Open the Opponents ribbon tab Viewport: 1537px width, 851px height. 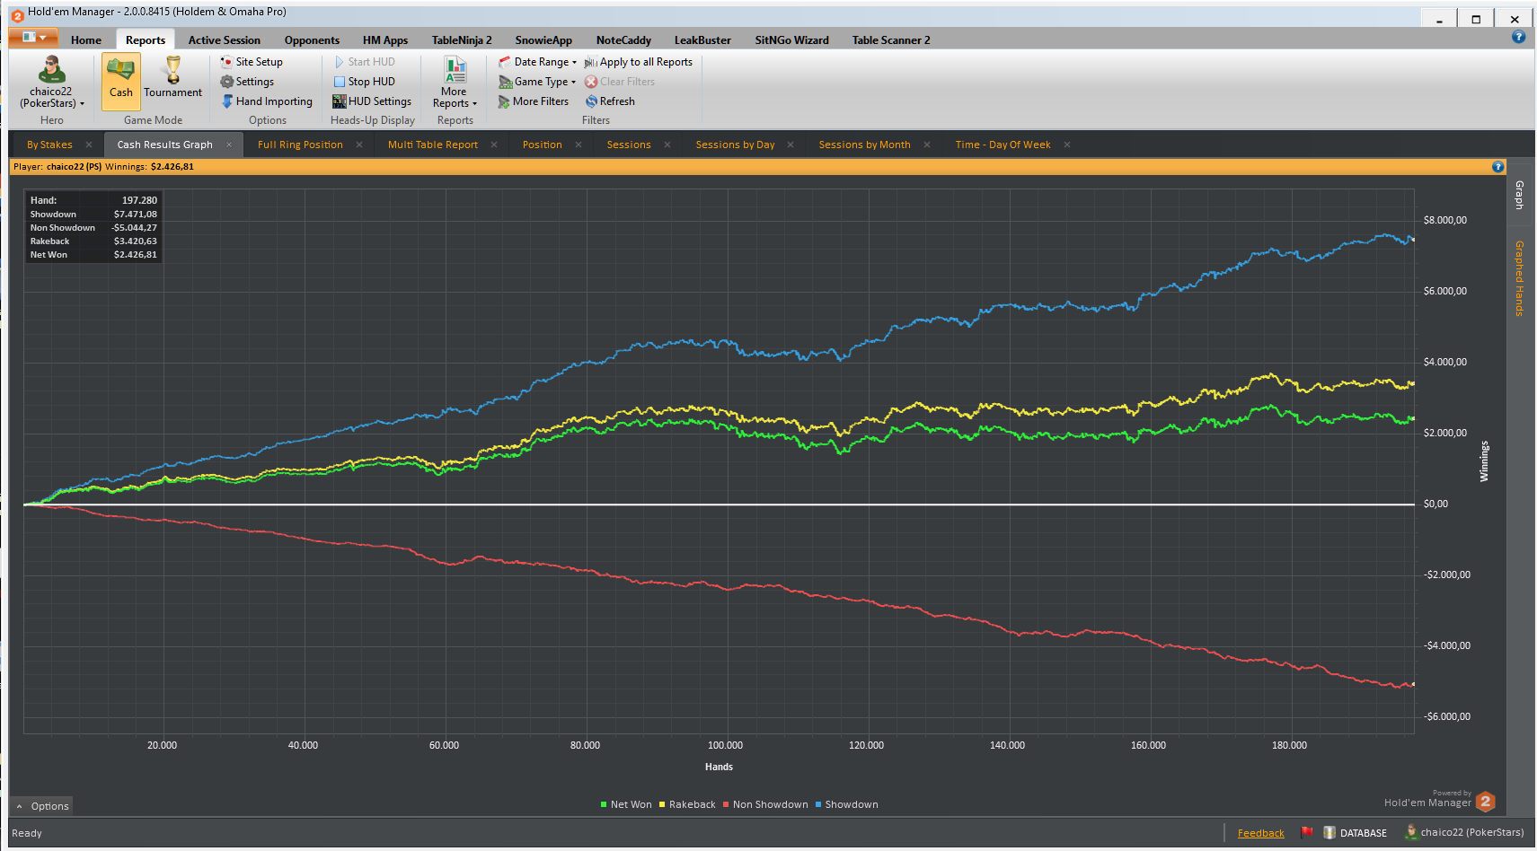click(312, 40)
